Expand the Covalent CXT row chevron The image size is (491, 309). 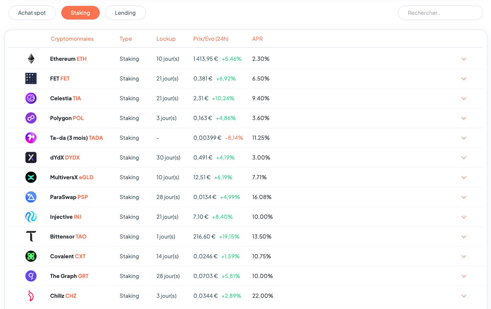(464, 257)
